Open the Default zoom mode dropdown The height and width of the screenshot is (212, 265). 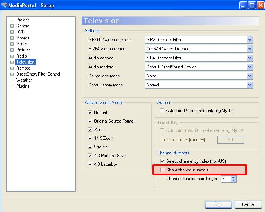coord(250,85)
